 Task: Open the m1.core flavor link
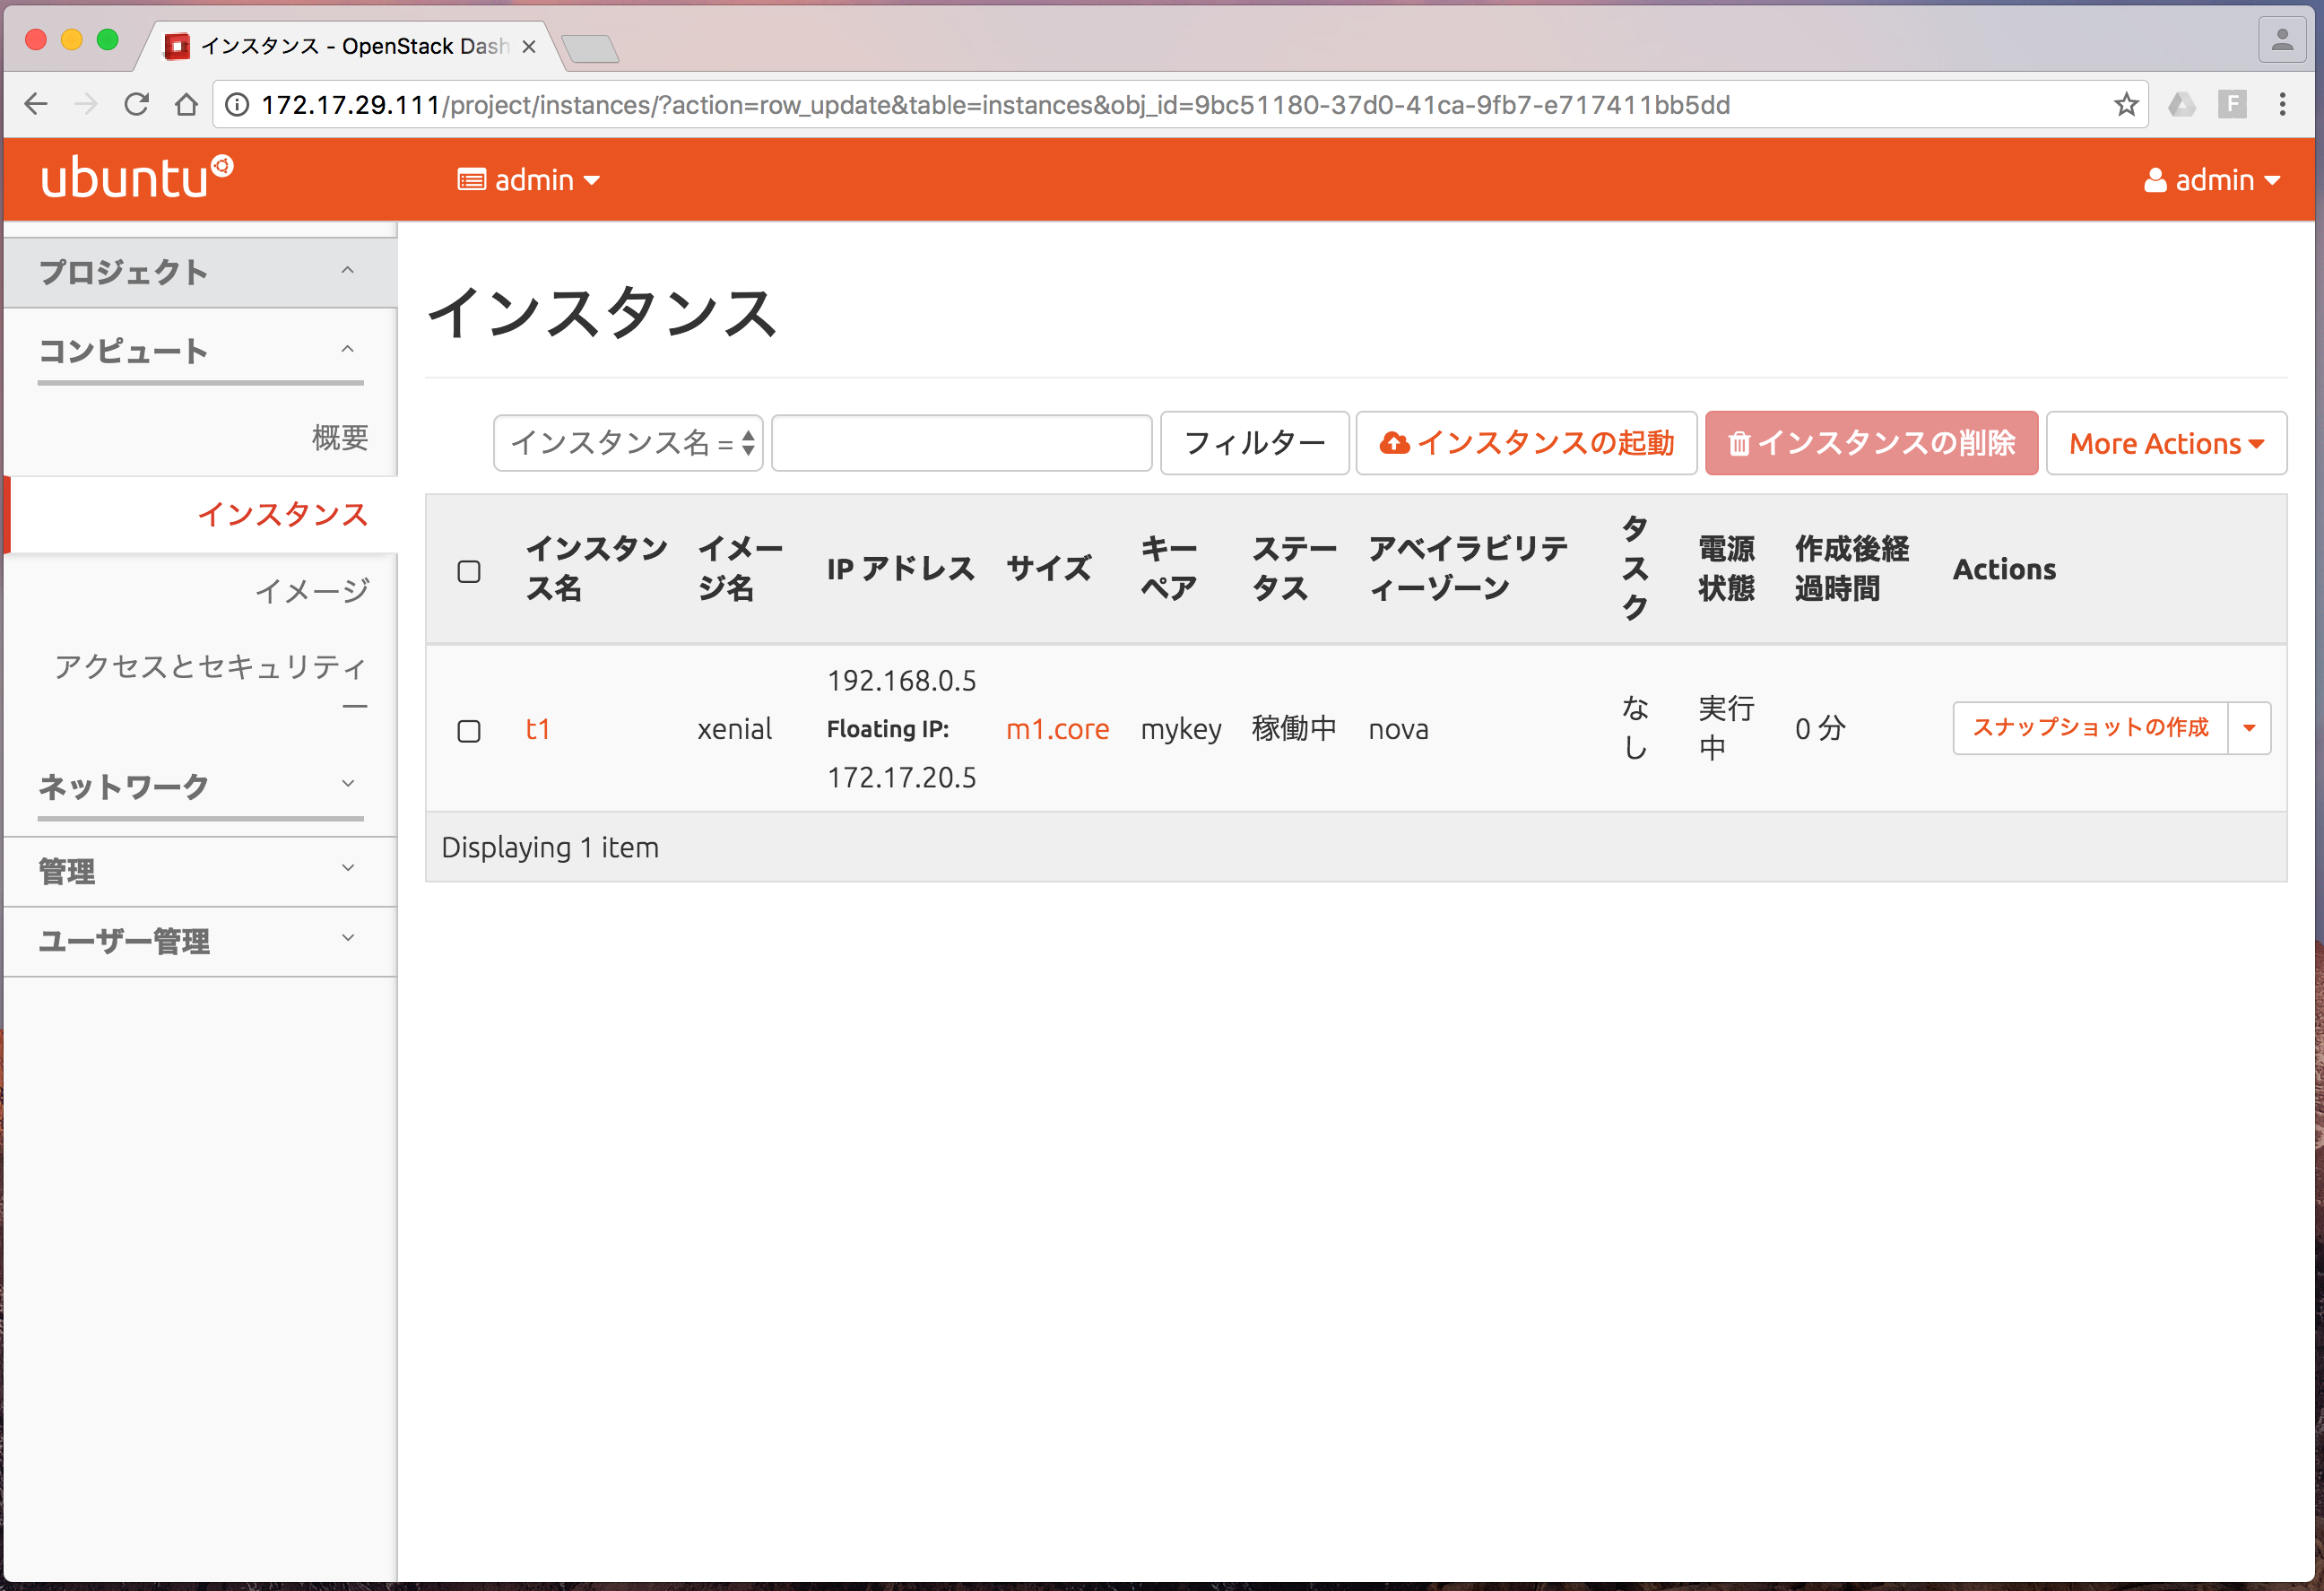(x=1057, y=729)
